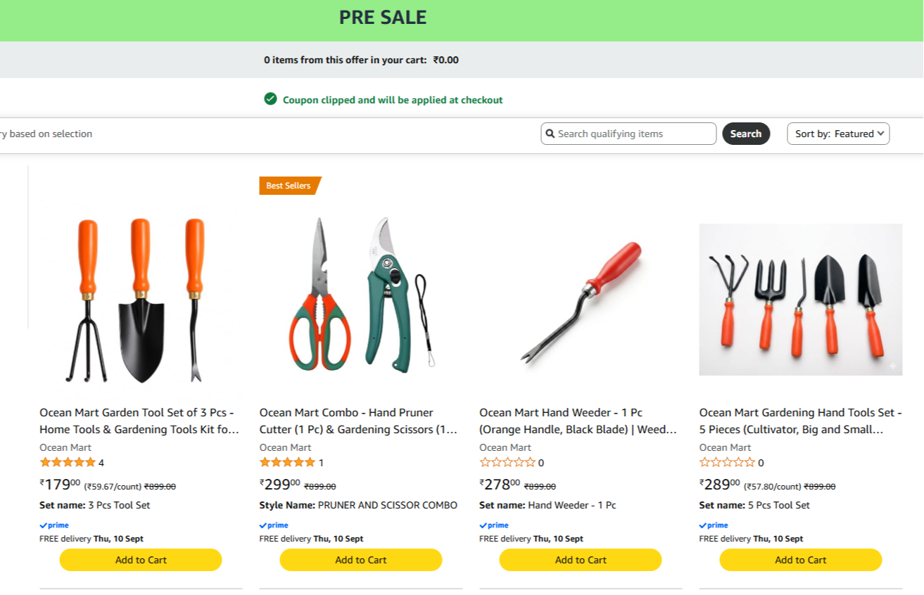Click empty star rating of Hand Weeder
The image size is (924, 595).
[507, 462]
